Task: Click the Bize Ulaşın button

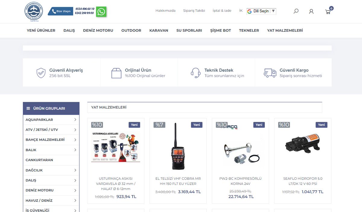Action: click(60, 11)
